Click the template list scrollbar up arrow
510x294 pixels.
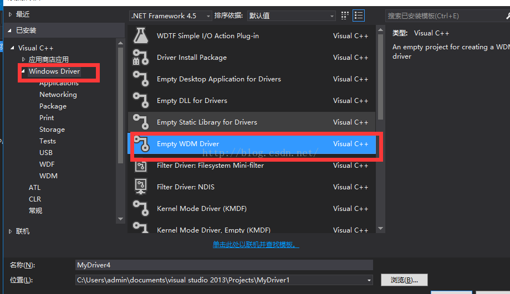coord(380,30)
